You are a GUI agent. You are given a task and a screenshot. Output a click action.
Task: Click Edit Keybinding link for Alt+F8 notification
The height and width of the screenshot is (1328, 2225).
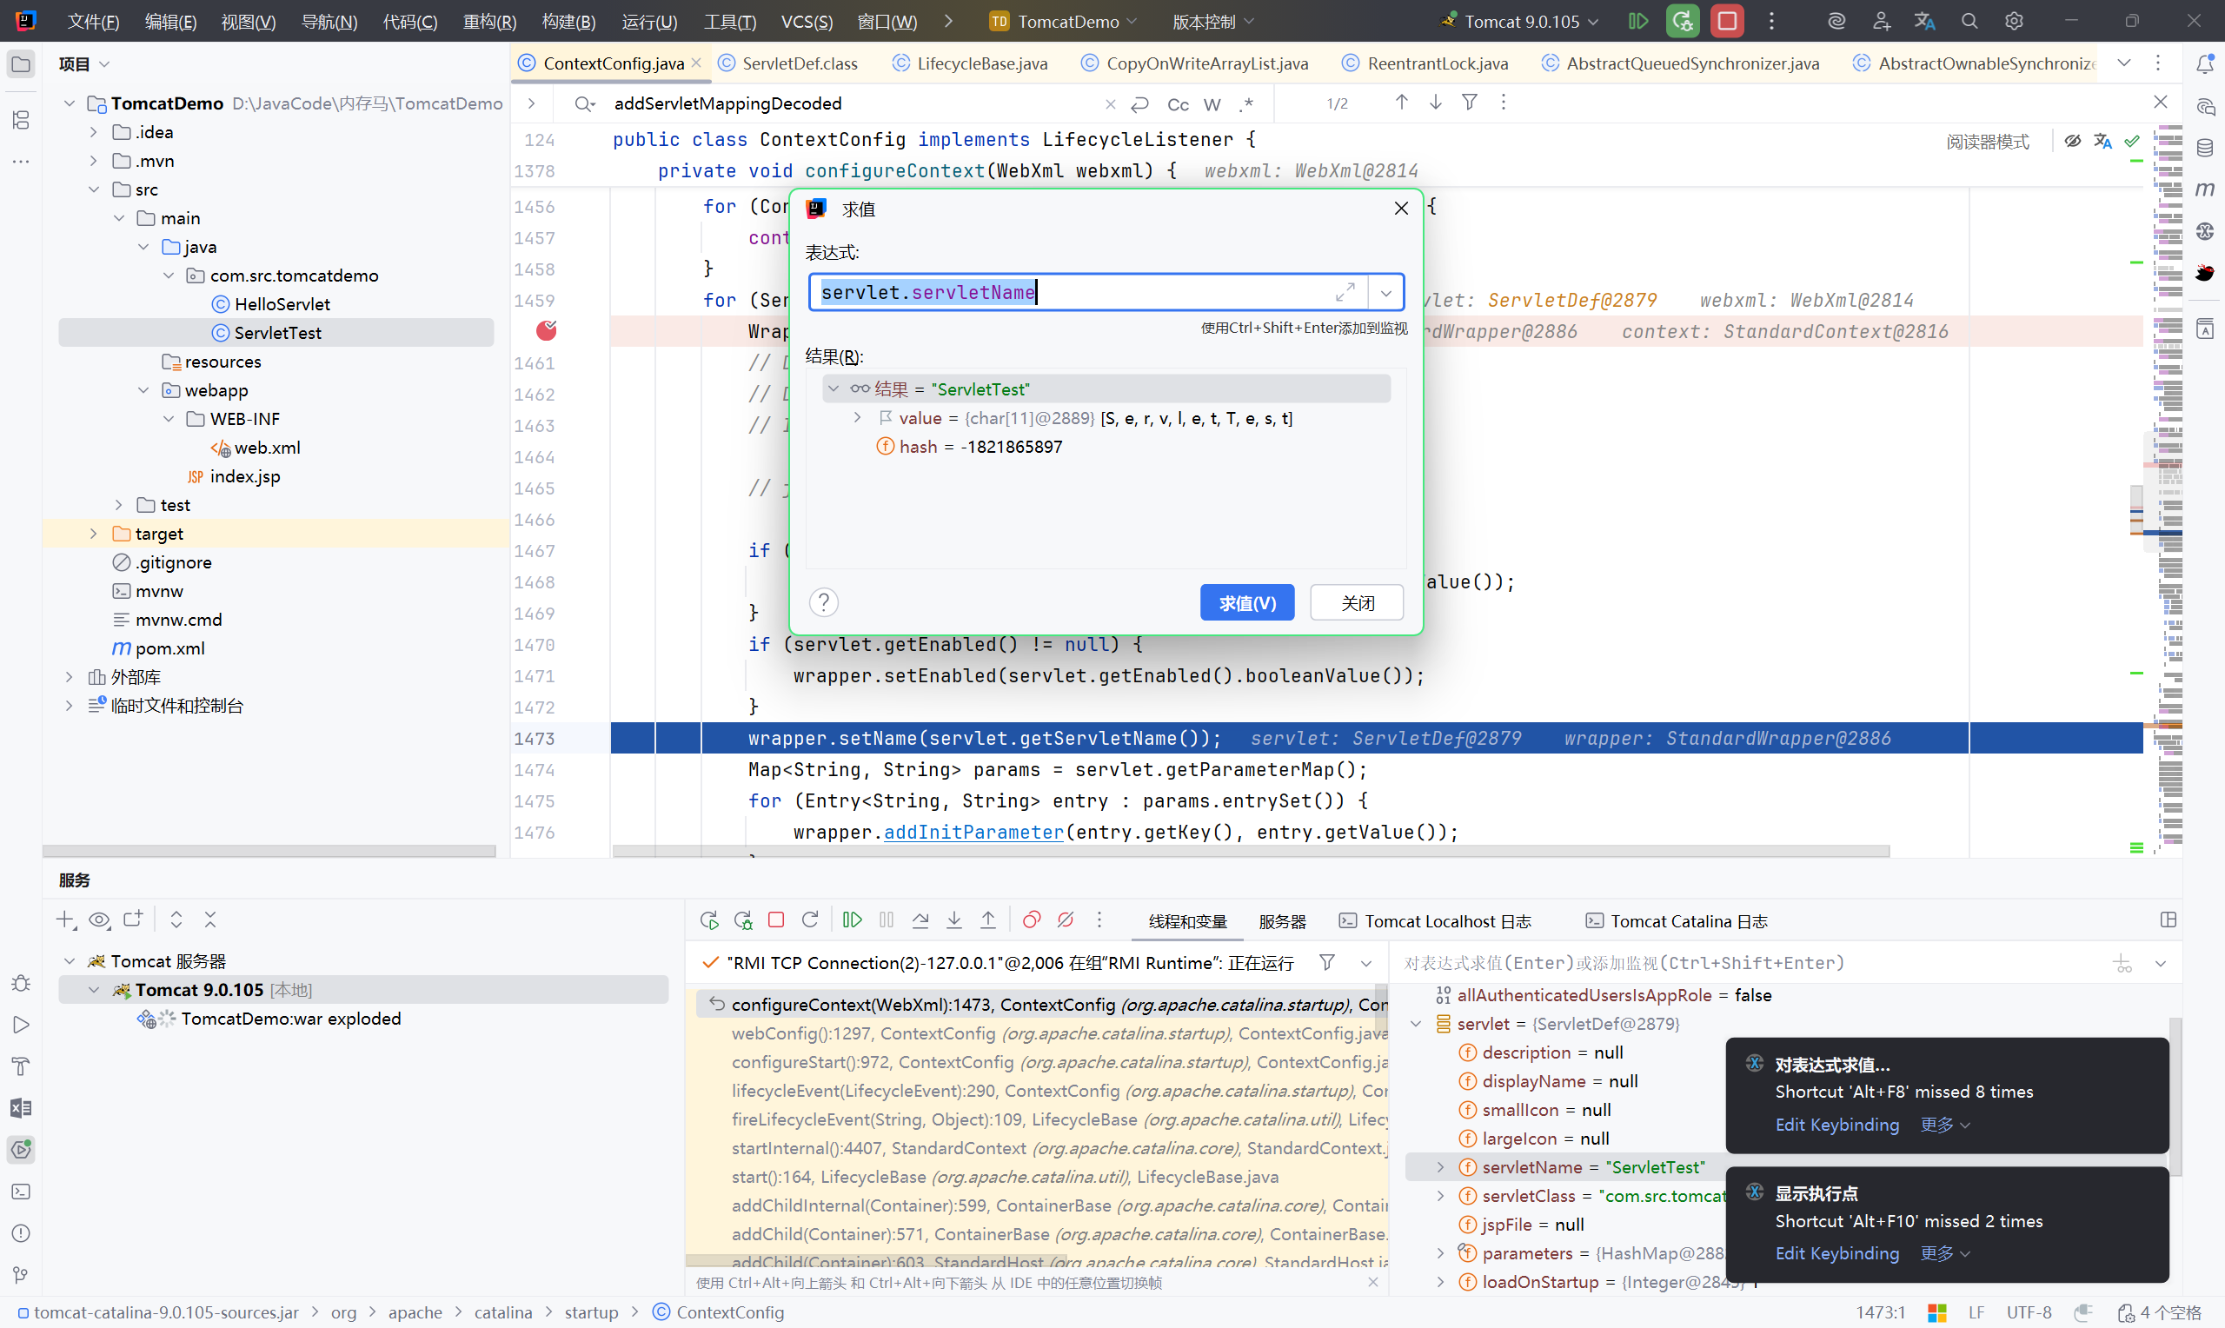1836,1124
